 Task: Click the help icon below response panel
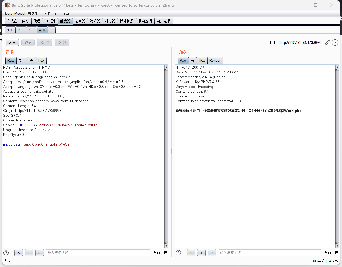(x=178, y=253)
